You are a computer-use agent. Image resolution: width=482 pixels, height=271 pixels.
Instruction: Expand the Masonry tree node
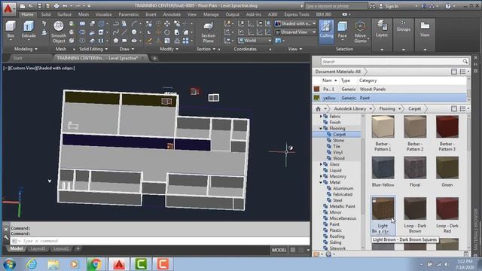pyautogui.click(x=321, y=176)
